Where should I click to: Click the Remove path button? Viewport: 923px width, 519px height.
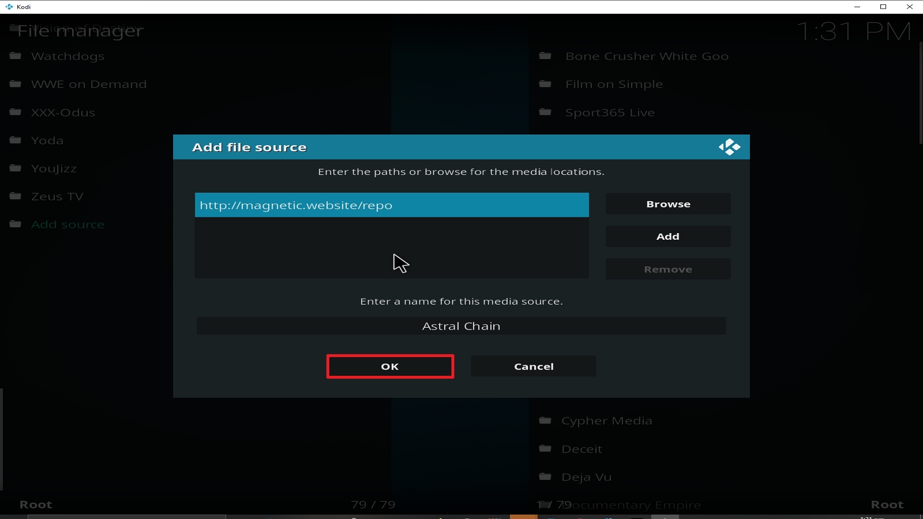point(668,269)
